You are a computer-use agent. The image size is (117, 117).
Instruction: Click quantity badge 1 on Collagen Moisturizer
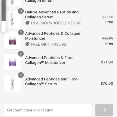click(x=21, y=32)
